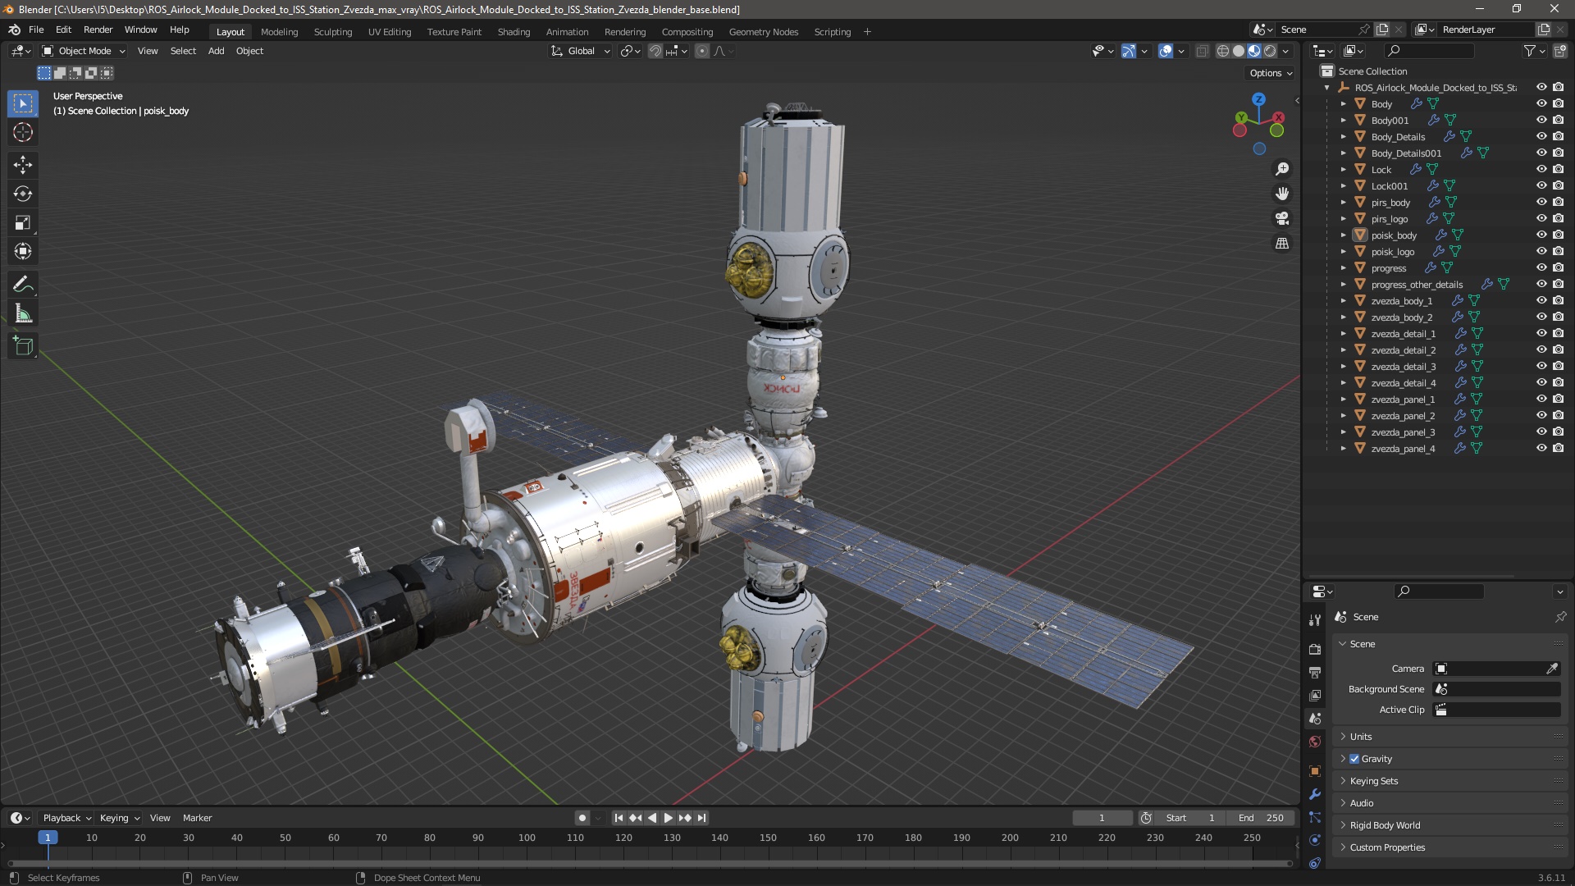The height and width of the screenshot is (886, 1575).
Task: Select the Measure tool
Action: pyautogui.click(x=23, y=313)
